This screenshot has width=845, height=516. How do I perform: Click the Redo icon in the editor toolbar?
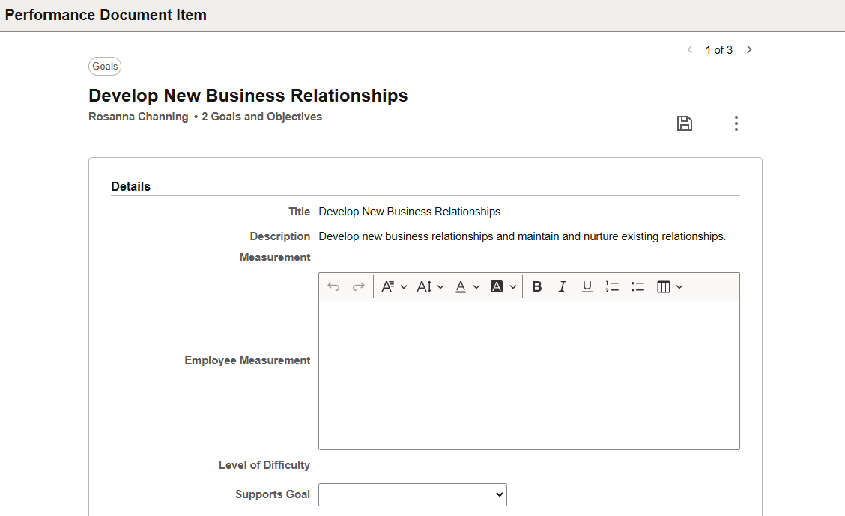pyautogui.click(x=358, y=286)
